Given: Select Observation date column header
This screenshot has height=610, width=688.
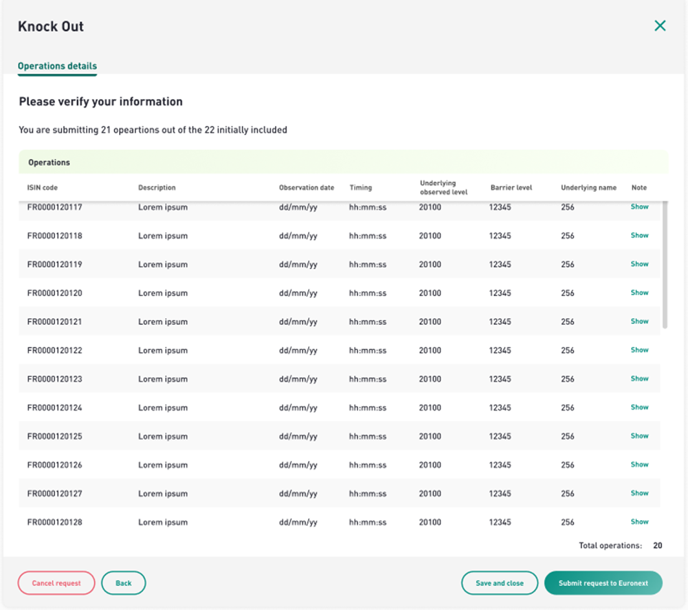Looking at the screenshot, I should tap(306, 188).
